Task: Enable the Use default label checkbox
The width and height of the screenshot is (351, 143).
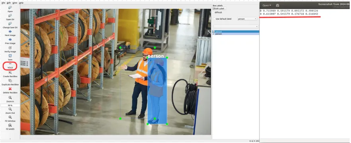Action: [x=214, y=19]
